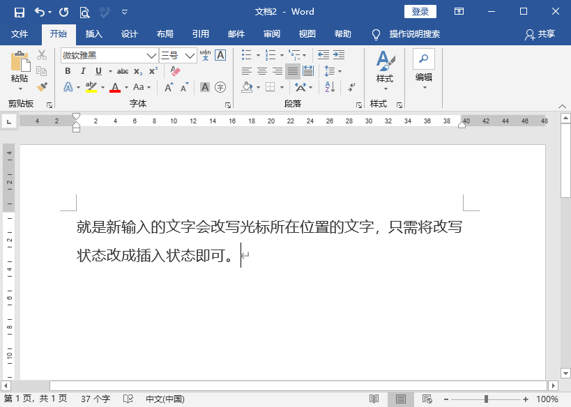Undo the last action
Image resolution: width=571 pixels, height=407 pixels.
click(39, 13)
